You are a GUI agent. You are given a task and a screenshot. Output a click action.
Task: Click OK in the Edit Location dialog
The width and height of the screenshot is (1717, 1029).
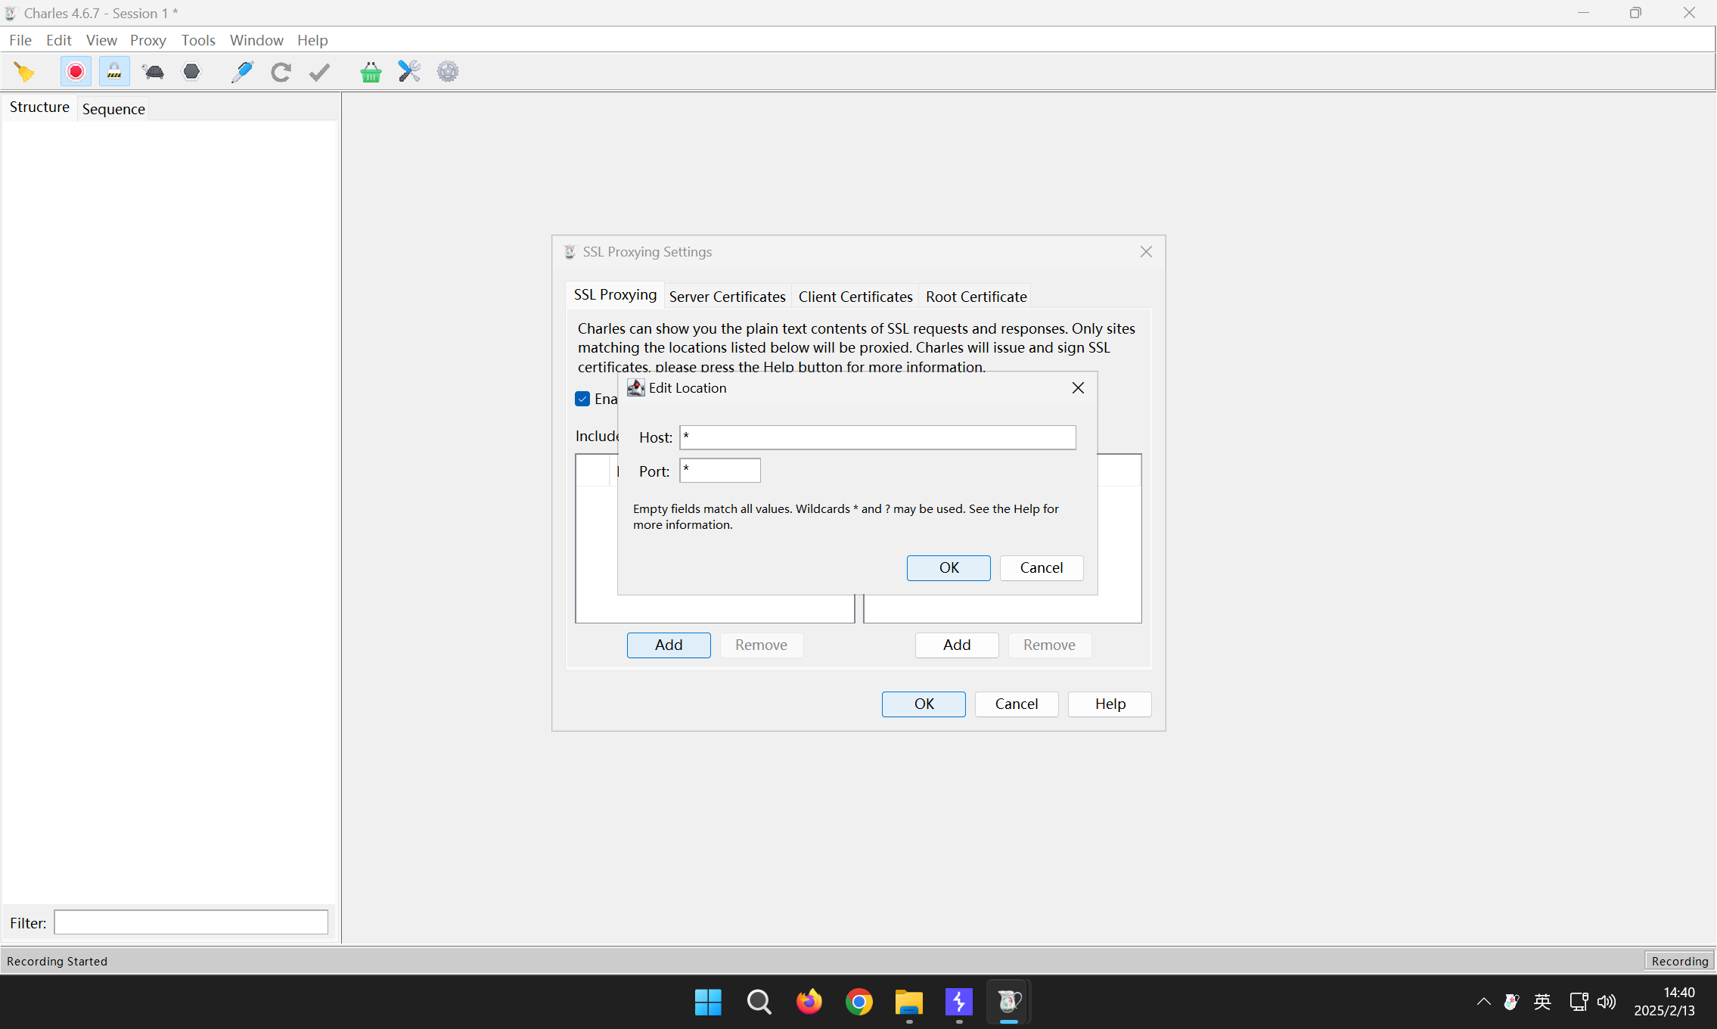(949, 567)
